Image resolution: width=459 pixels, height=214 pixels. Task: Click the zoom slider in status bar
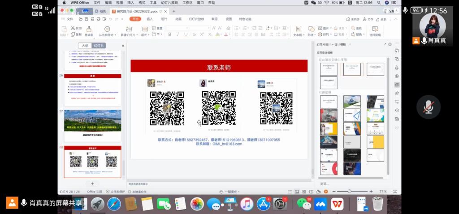coord(350,191)
